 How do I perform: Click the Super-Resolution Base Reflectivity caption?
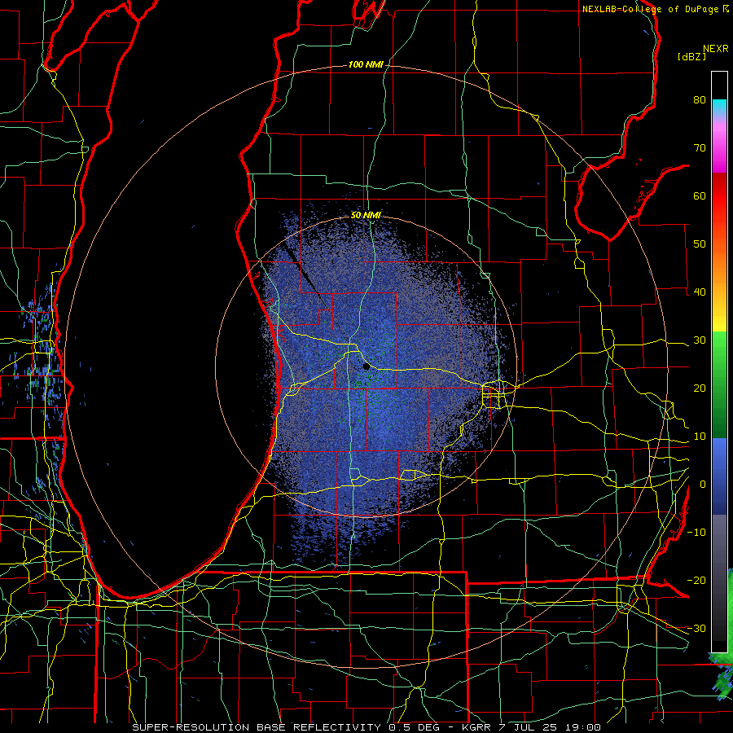(x=366, y=727)
